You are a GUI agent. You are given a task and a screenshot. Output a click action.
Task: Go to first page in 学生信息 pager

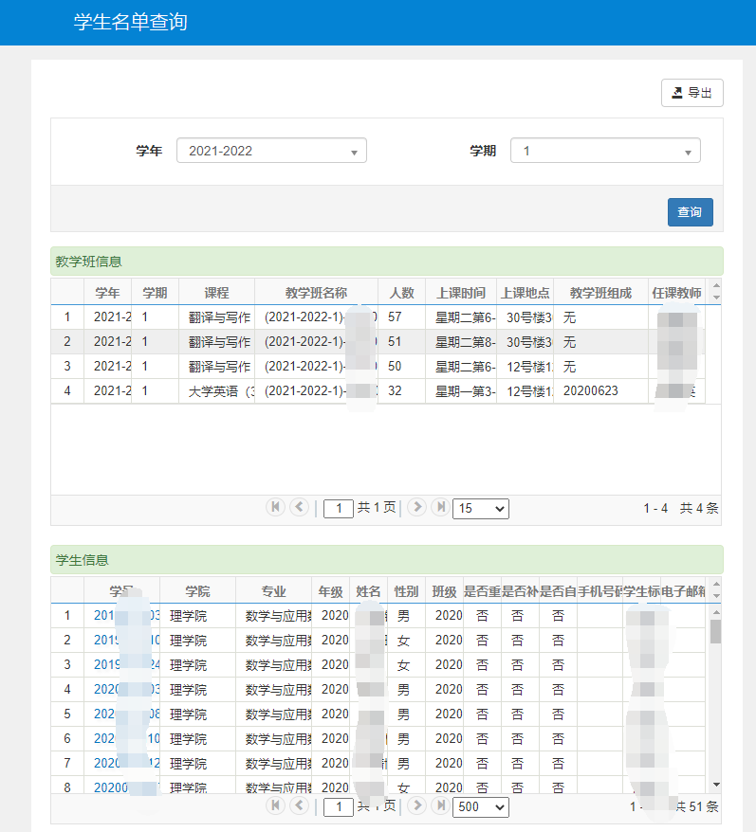point(275,806)
